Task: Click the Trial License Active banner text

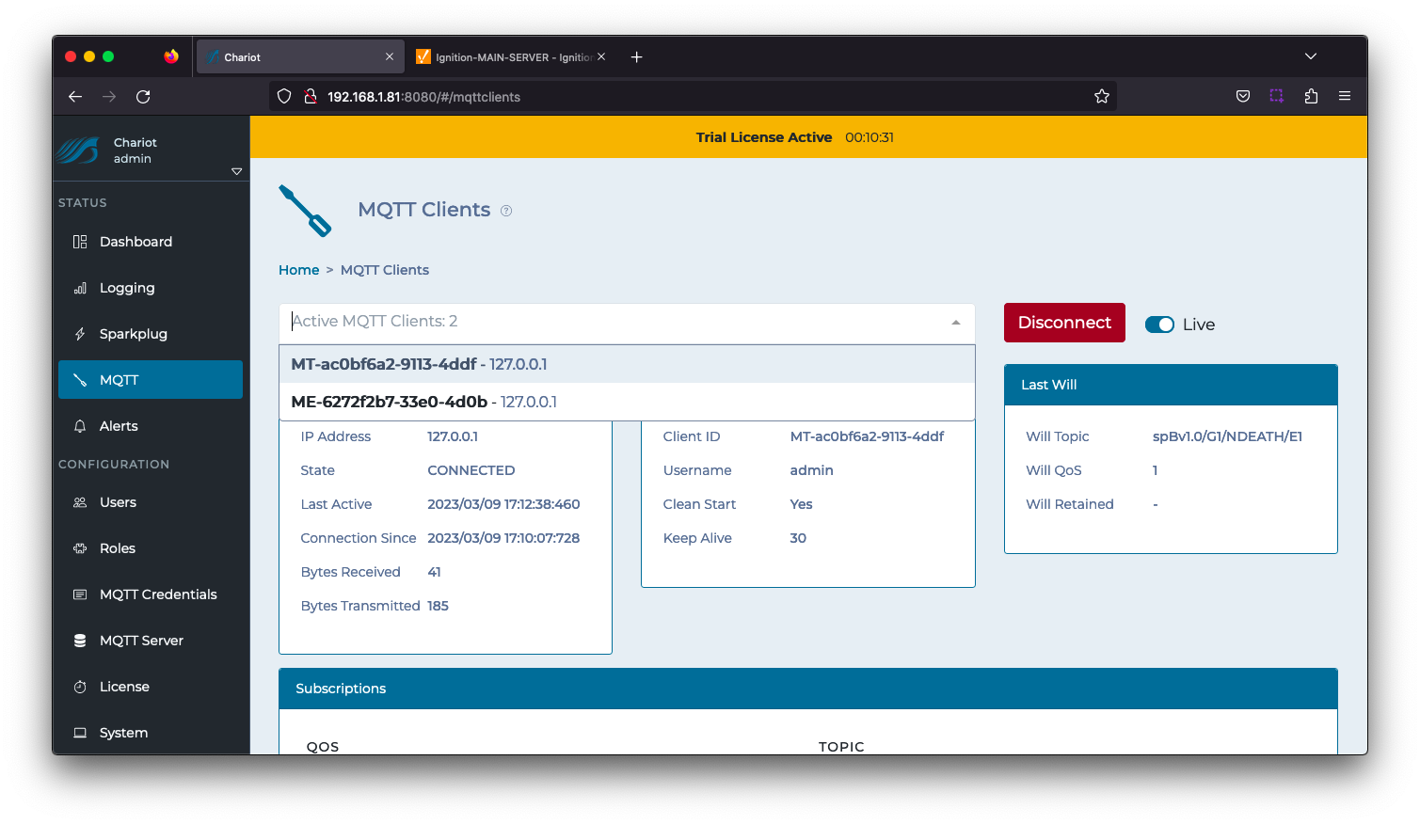Action: click(764, 137)
